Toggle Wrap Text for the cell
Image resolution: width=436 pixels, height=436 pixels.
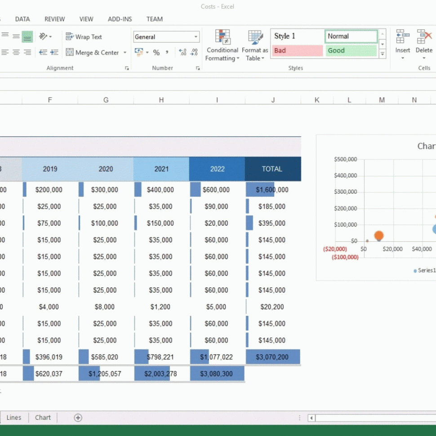pyautogui.click(x=84, y=37)
